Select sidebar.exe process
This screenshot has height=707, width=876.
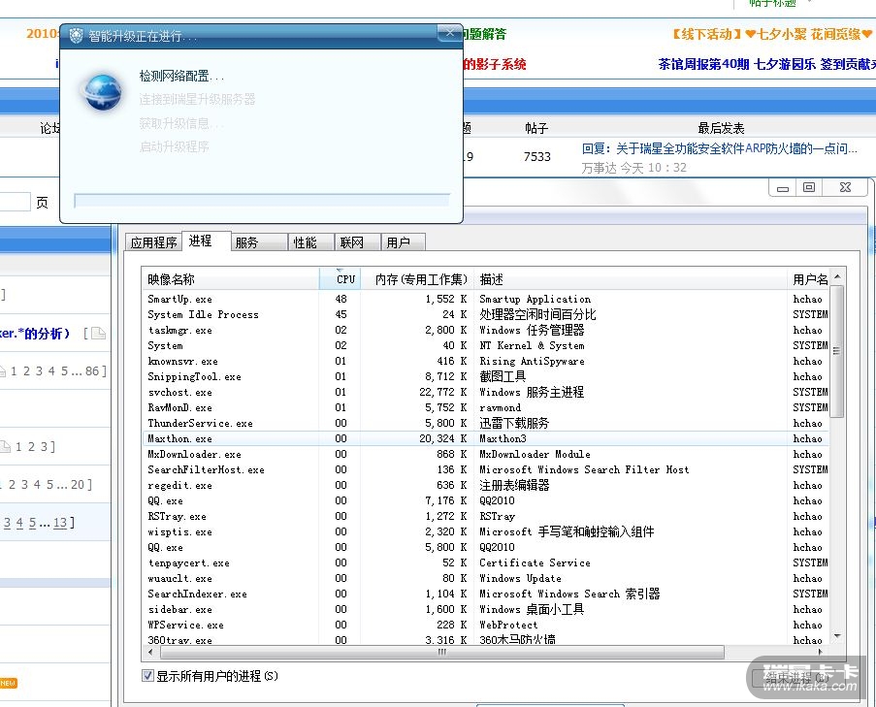click(x=486, y=609)
